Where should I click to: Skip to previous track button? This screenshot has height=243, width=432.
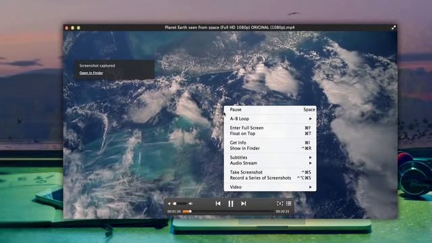(218, 204)
